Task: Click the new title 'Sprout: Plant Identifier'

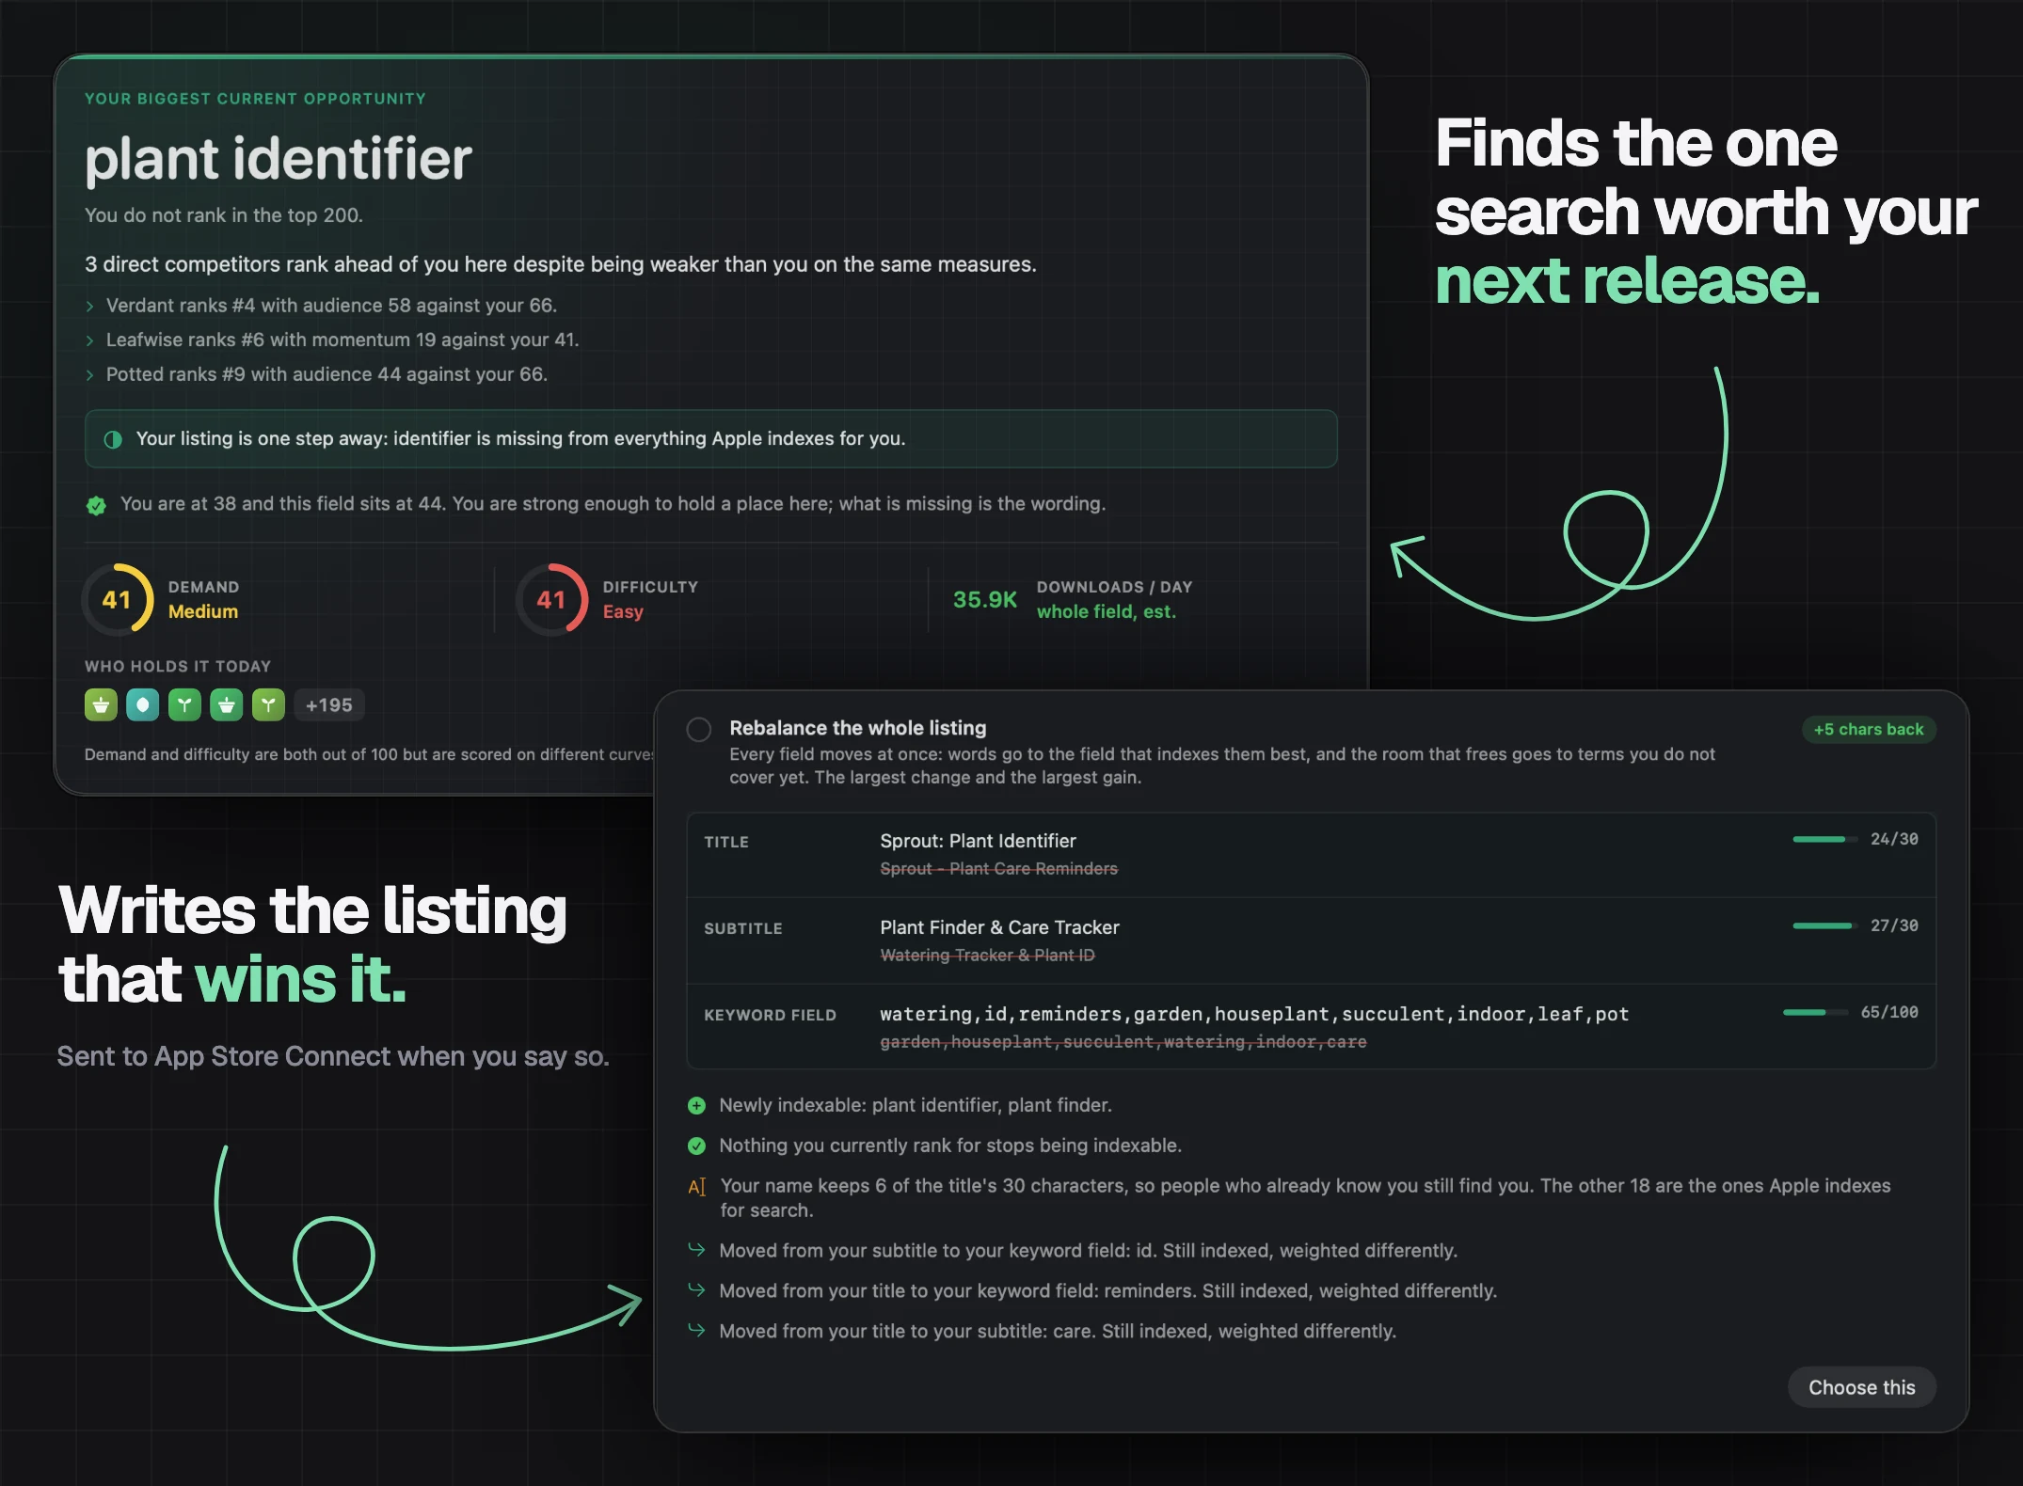Action: (x=978, y=841)
